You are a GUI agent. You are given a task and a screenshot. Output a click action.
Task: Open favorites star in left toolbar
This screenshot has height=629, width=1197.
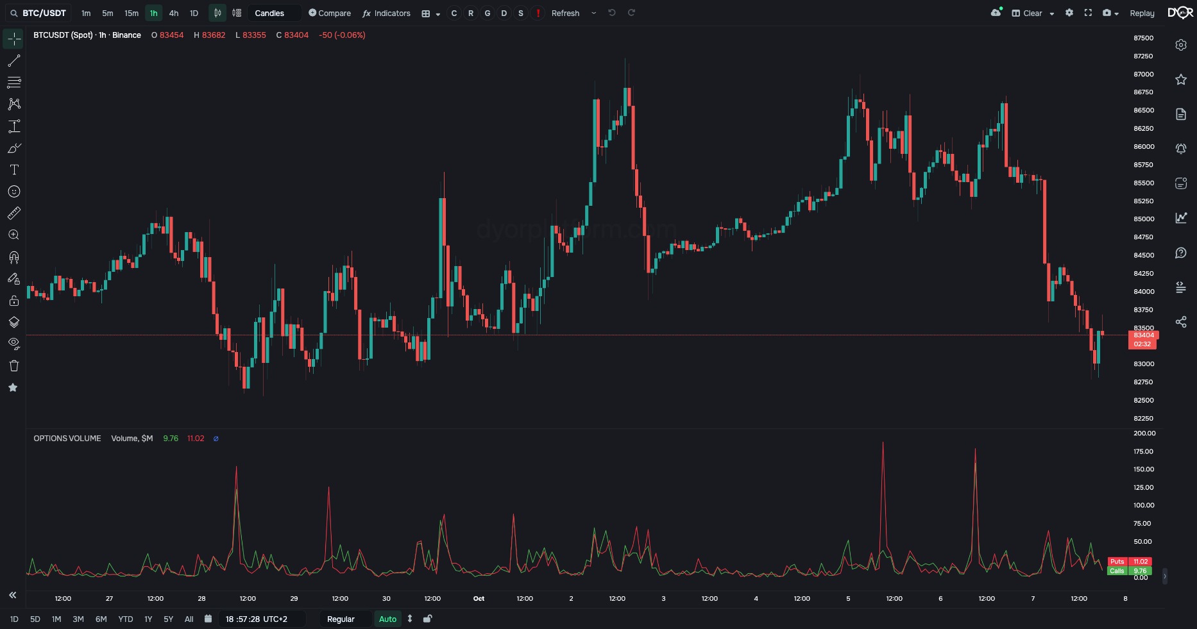click(13, 387)
